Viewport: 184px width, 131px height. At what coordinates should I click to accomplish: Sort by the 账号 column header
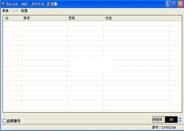(x=44, y=18)
